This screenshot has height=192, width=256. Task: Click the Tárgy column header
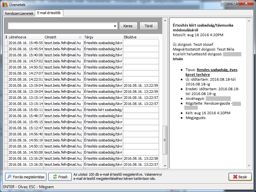102,37
